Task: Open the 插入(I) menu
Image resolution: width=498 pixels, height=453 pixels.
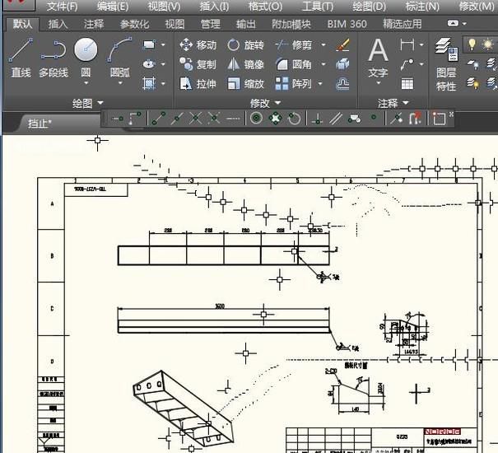Action: (x=214, y=6)
